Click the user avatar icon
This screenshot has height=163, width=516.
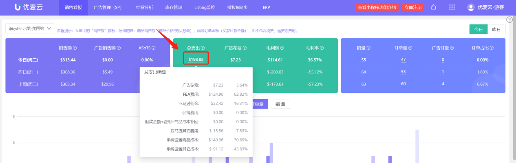[471, 7]
